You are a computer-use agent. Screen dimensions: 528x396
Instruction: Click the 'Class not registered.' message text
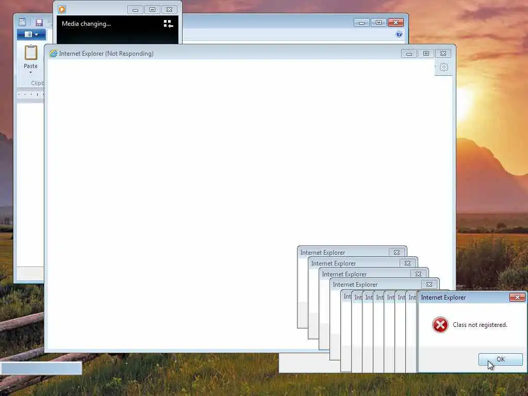(480, 325)
